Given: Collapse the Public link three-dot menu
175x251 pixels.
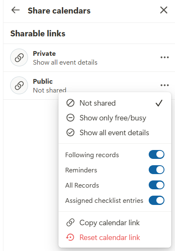Looking at the screenshot, I should pyautogui.click(x=164, y=85).
